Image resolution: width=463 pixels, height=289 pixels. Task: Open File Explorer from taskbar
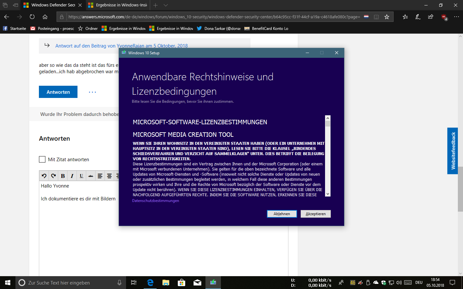(166, 283)
